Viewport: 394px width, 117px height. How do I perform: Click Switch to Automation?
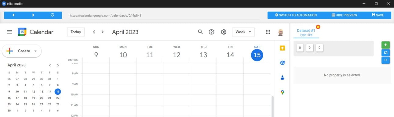pyautogui.click(x=296, y=15)
